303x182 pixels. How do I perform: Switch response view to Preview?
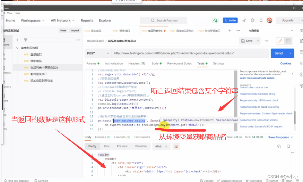pyautogui.click(x=122, y=146)
